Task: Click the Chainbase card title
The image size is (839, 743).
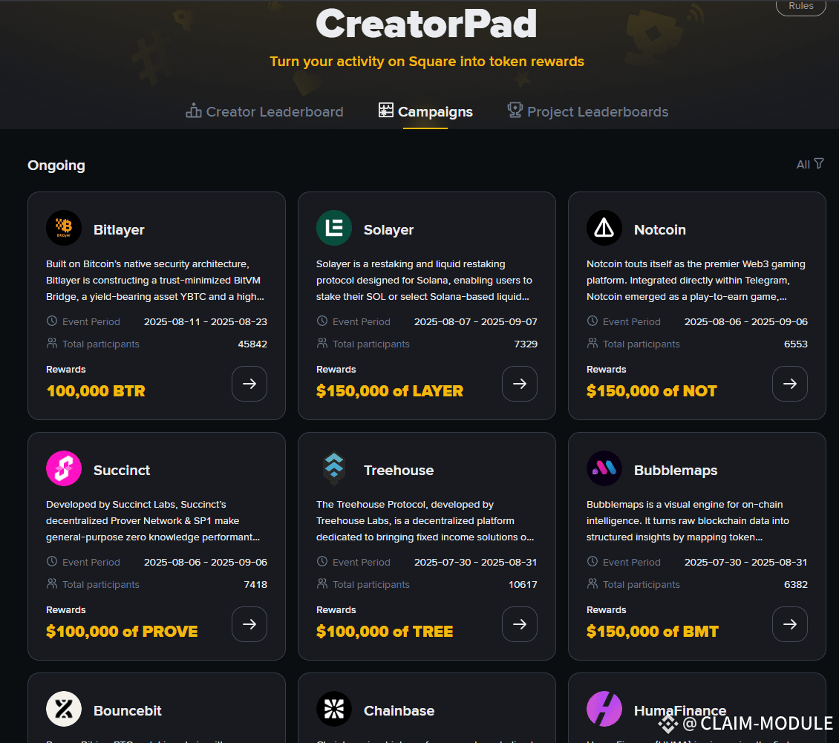Action: coord(399,710)
